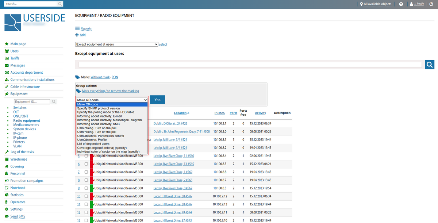The width and height of the screenshot is (438, 223).
Task: Open the 'Except equipment at users' dropdown
Action: pyautogui.click(x=116, y=44)
